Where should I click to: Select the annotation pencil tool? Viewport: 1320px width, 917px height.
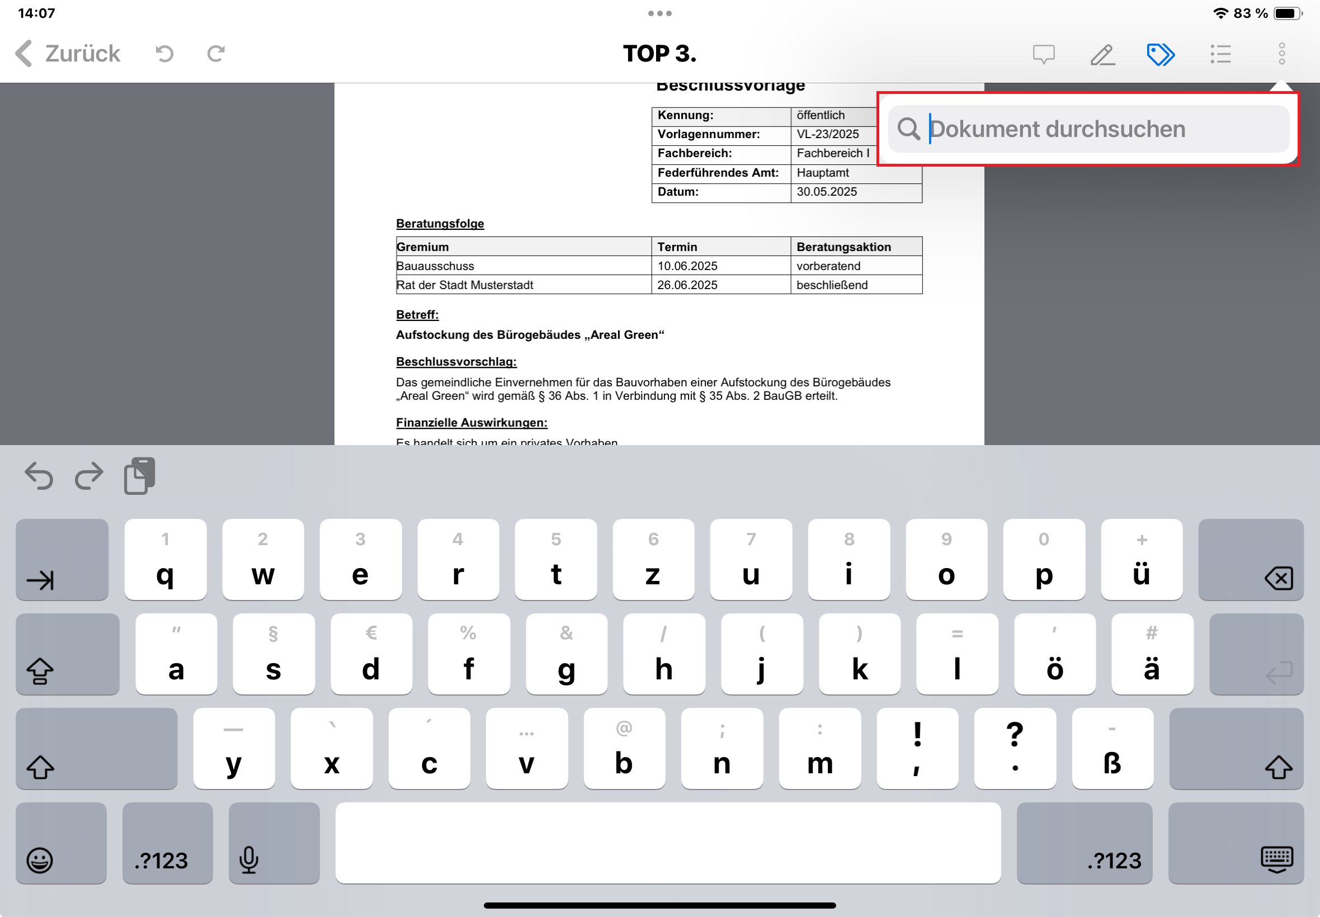[1104, 54]
